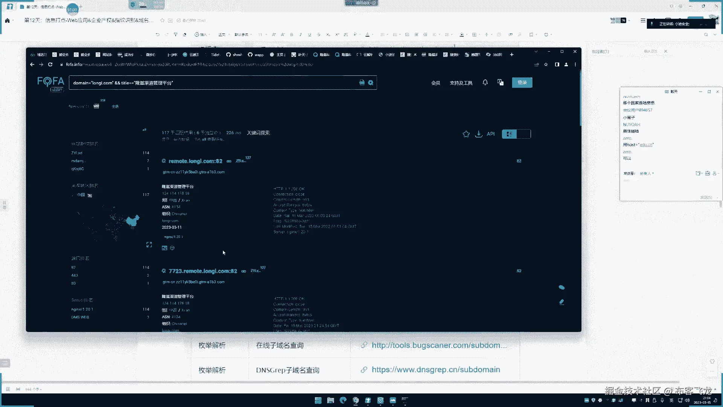Select port 443 in port ranking
This screenshot has height=407, width=723.
(x=75, y=275)
